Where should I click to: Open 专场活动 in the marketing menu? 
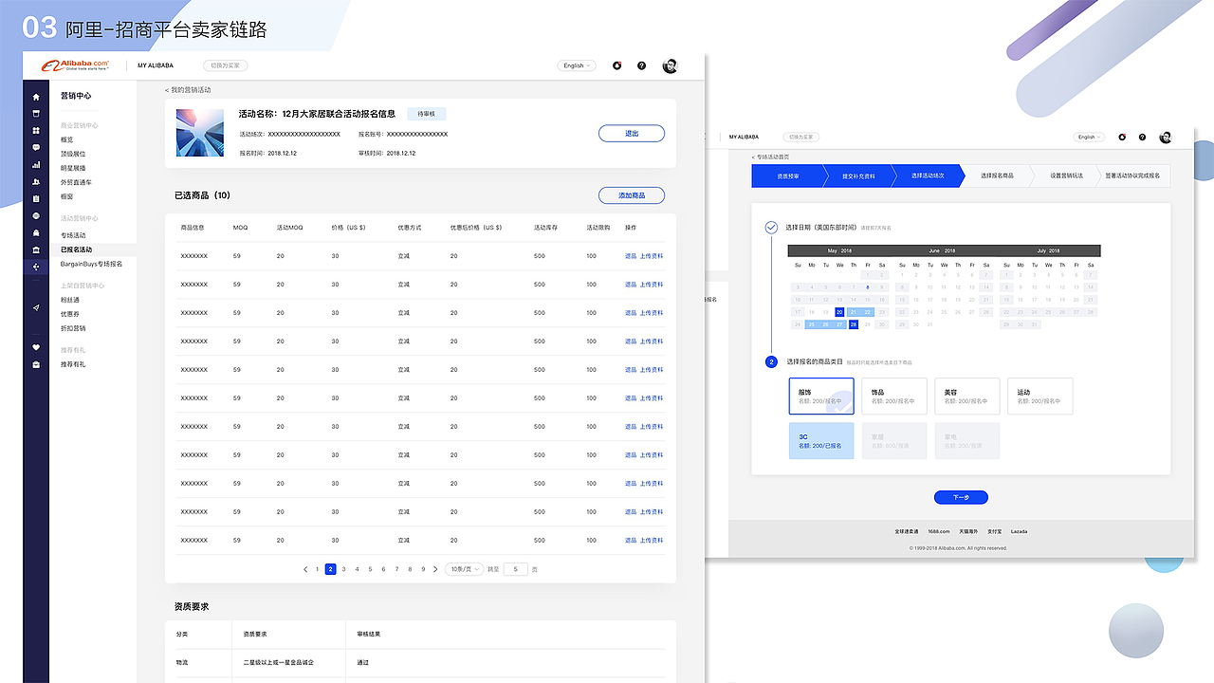(73, 235)
